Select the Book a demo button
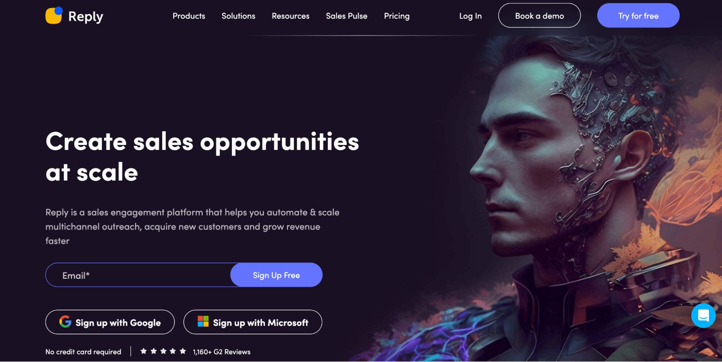 pyautogui.click(x=540, y=16)
